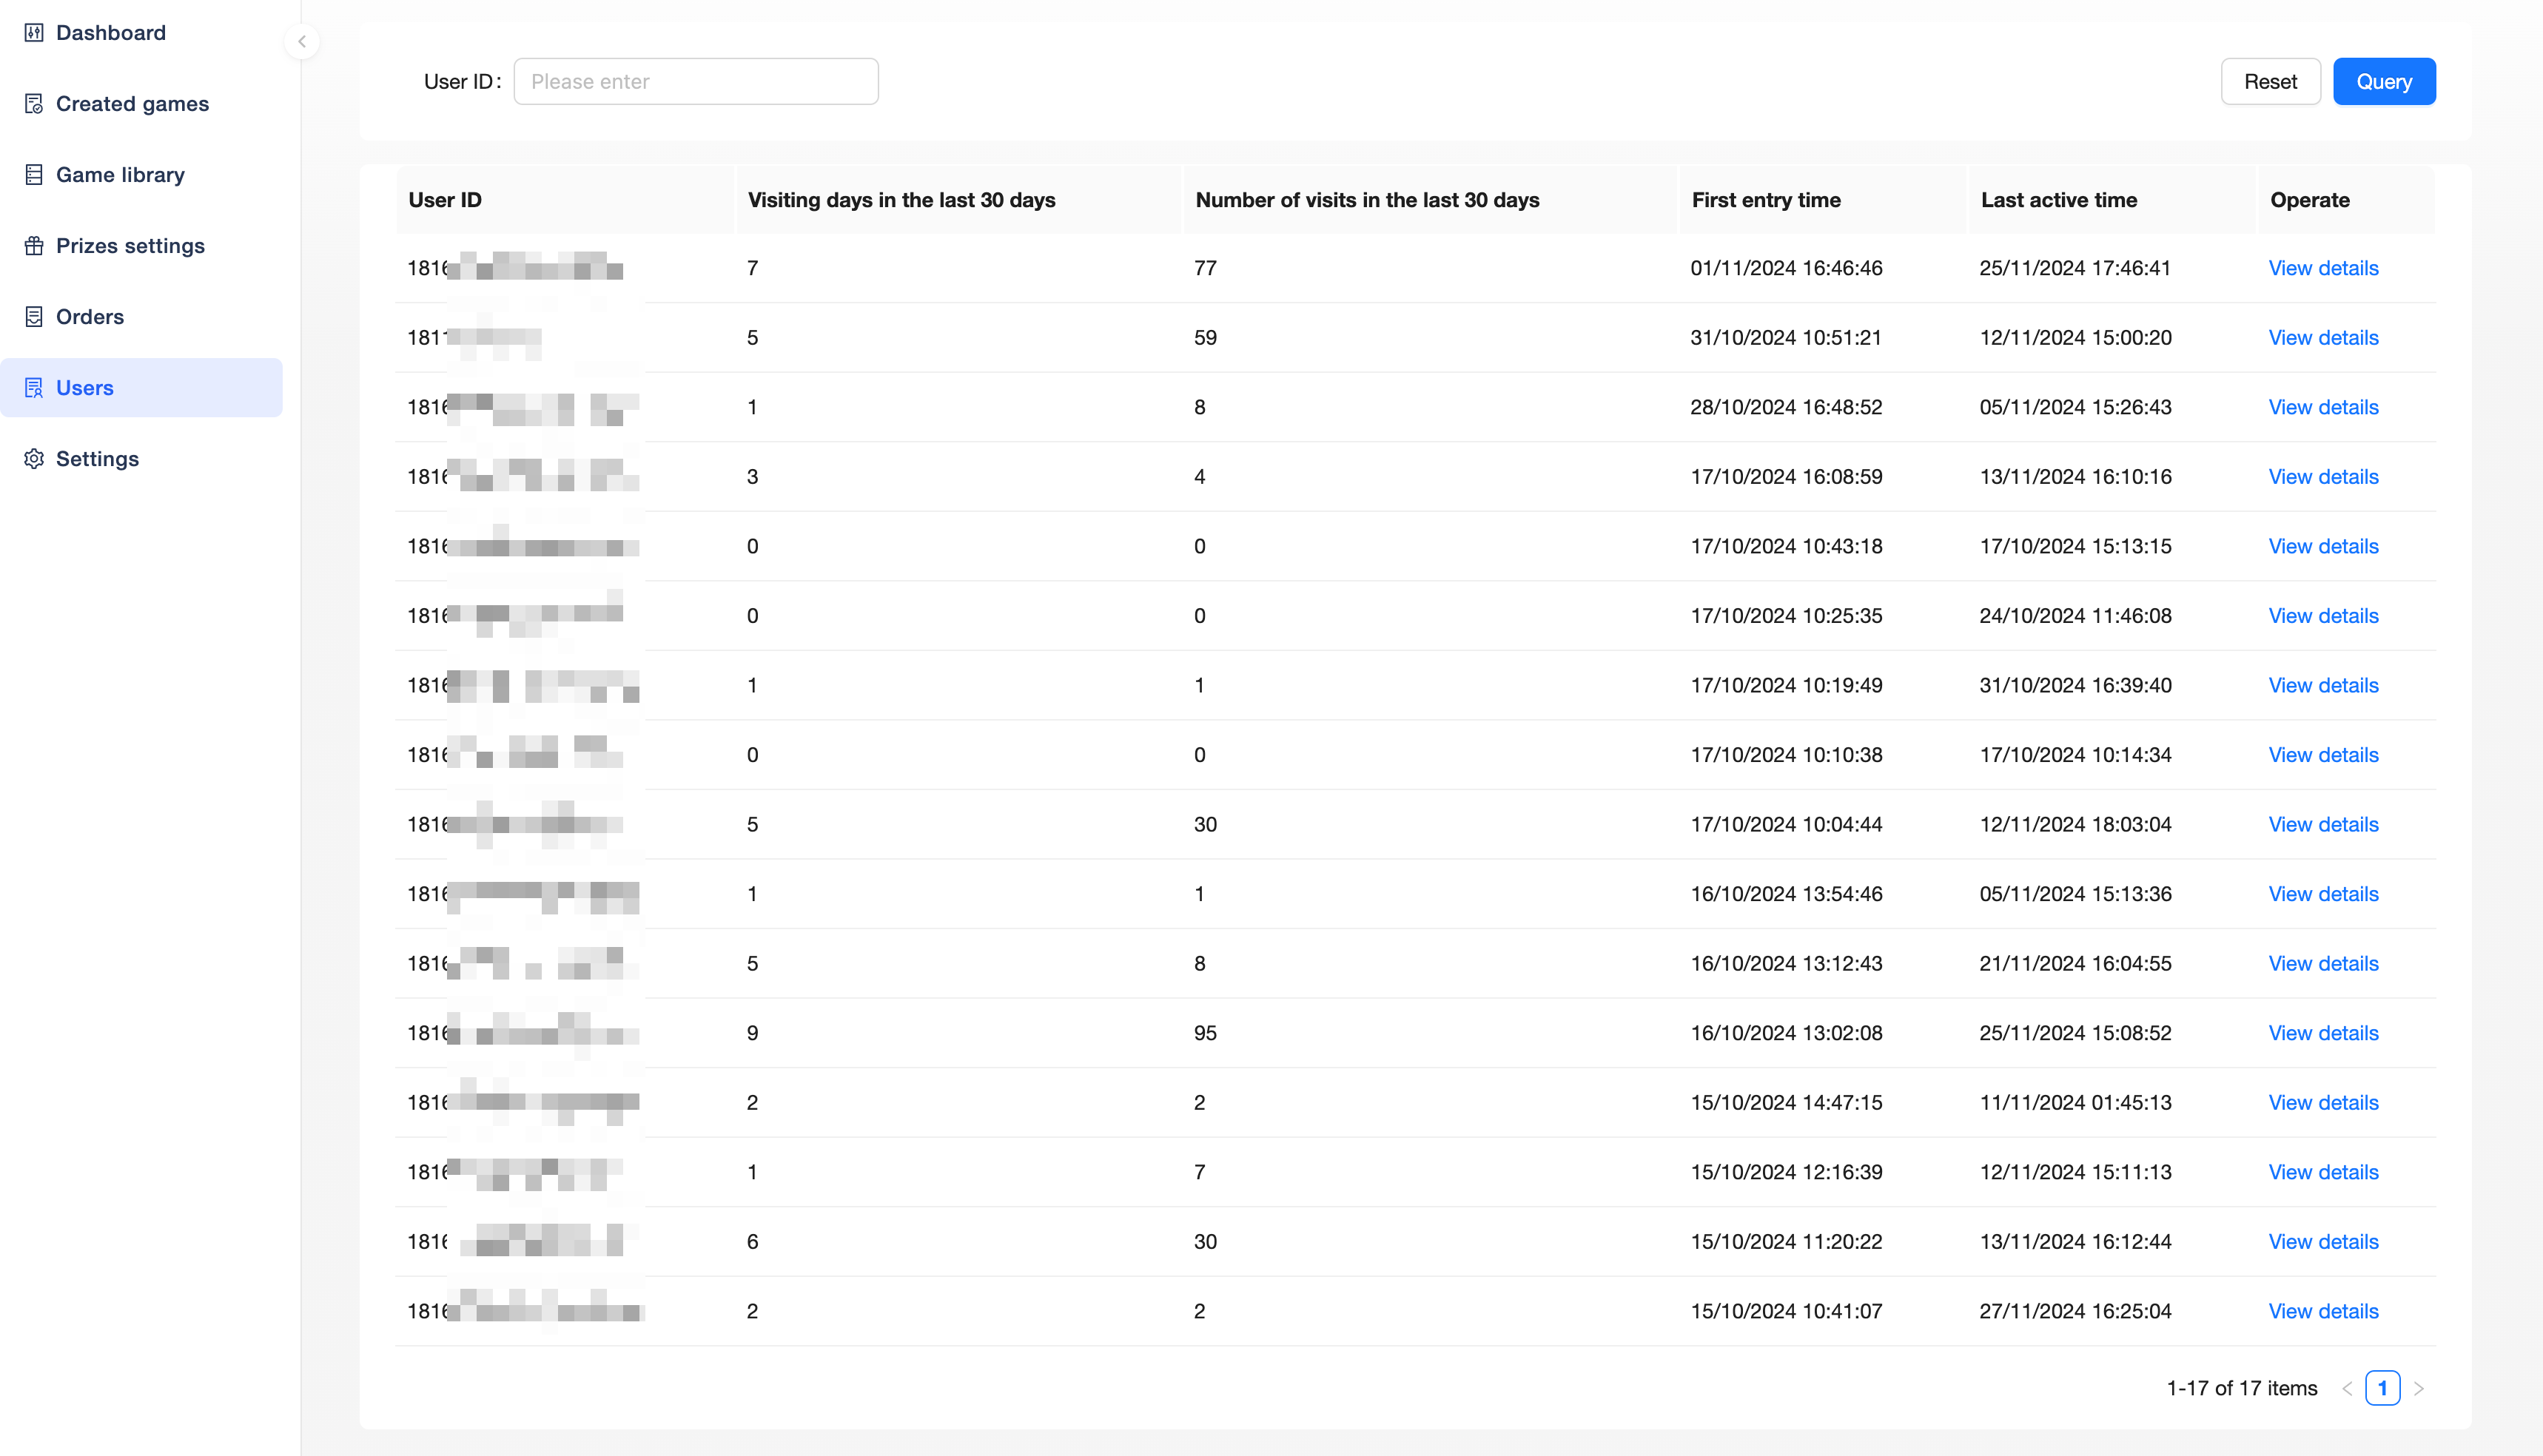Click the Settings gear icon

pos(34,459)
